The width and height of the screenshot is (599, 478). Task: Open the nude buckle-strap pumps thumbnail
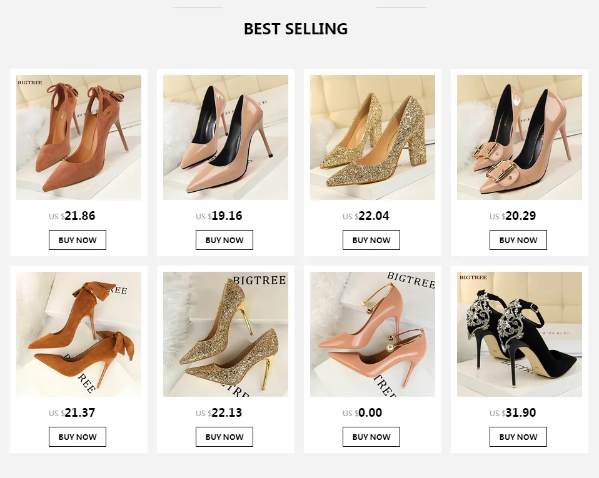[520, 137]
